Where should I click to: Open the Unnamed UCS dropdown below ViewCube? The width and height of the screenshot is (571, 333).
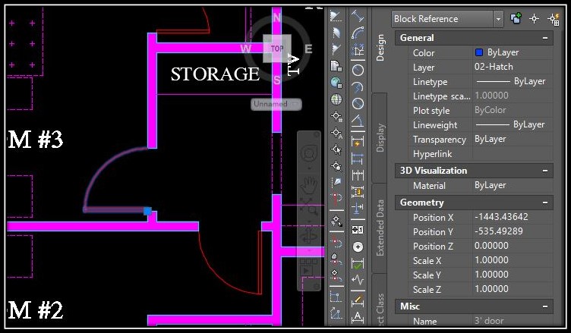[x=276, y=105]
